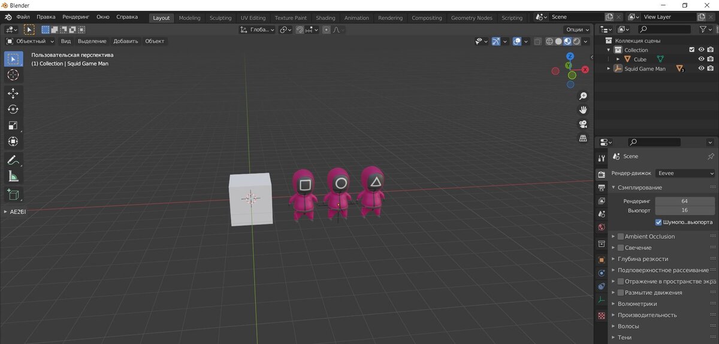Collapse the Сэмплирование panel
This screenshot has width=719, height=344.
pos(614,188)
